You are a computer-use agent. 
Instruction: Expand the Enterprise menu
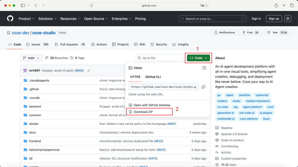coord(121,19)
